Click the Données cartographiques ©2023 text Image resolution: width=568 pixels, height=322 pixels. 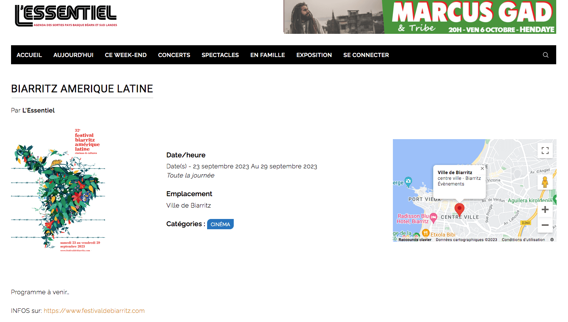(466, 240)
